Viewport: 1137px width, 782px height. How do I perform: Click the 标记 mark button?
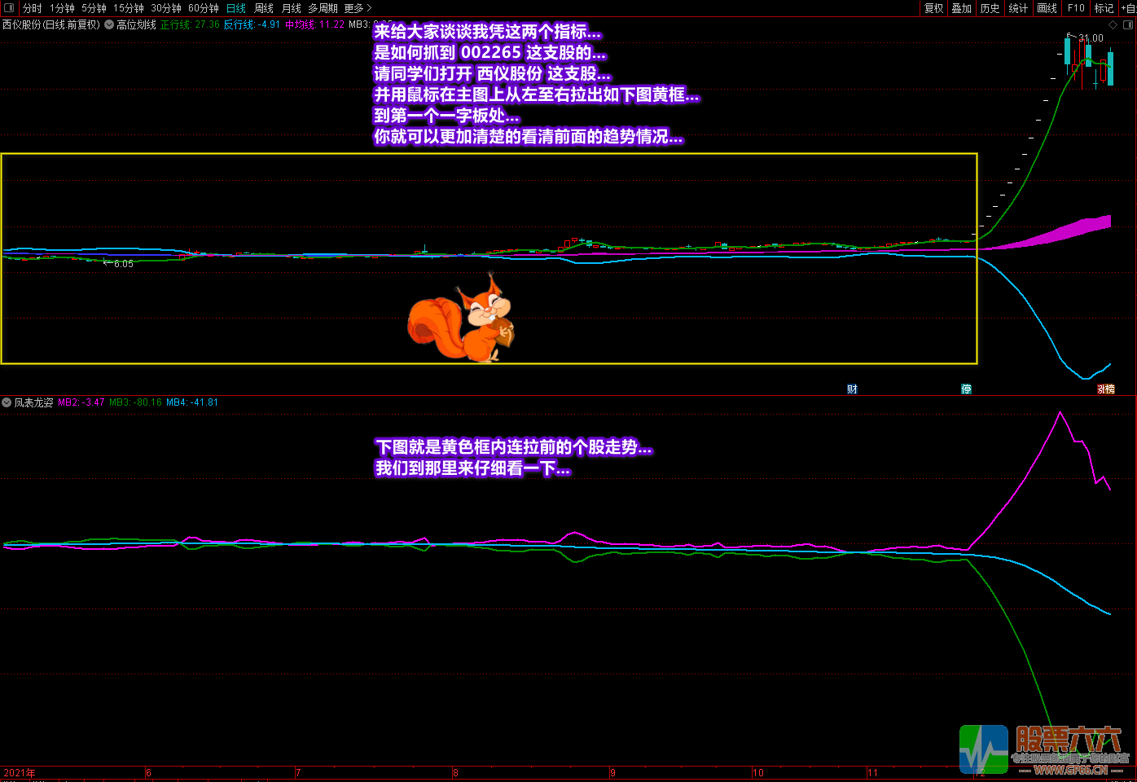click(x=1104, y=8)
